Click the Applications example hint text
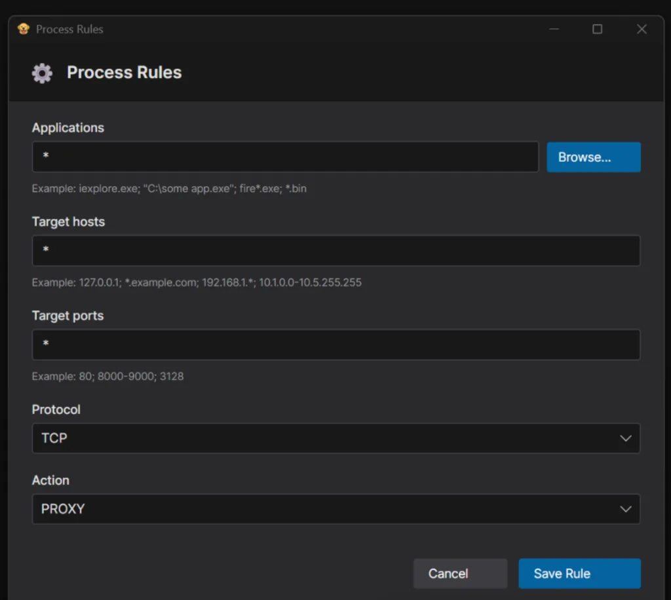 pos(169,189)
